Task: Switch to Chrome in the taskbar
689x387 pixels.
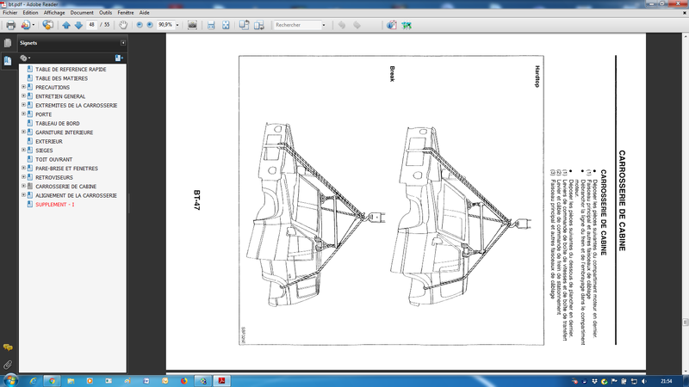Action: click(x=52, y=381)
